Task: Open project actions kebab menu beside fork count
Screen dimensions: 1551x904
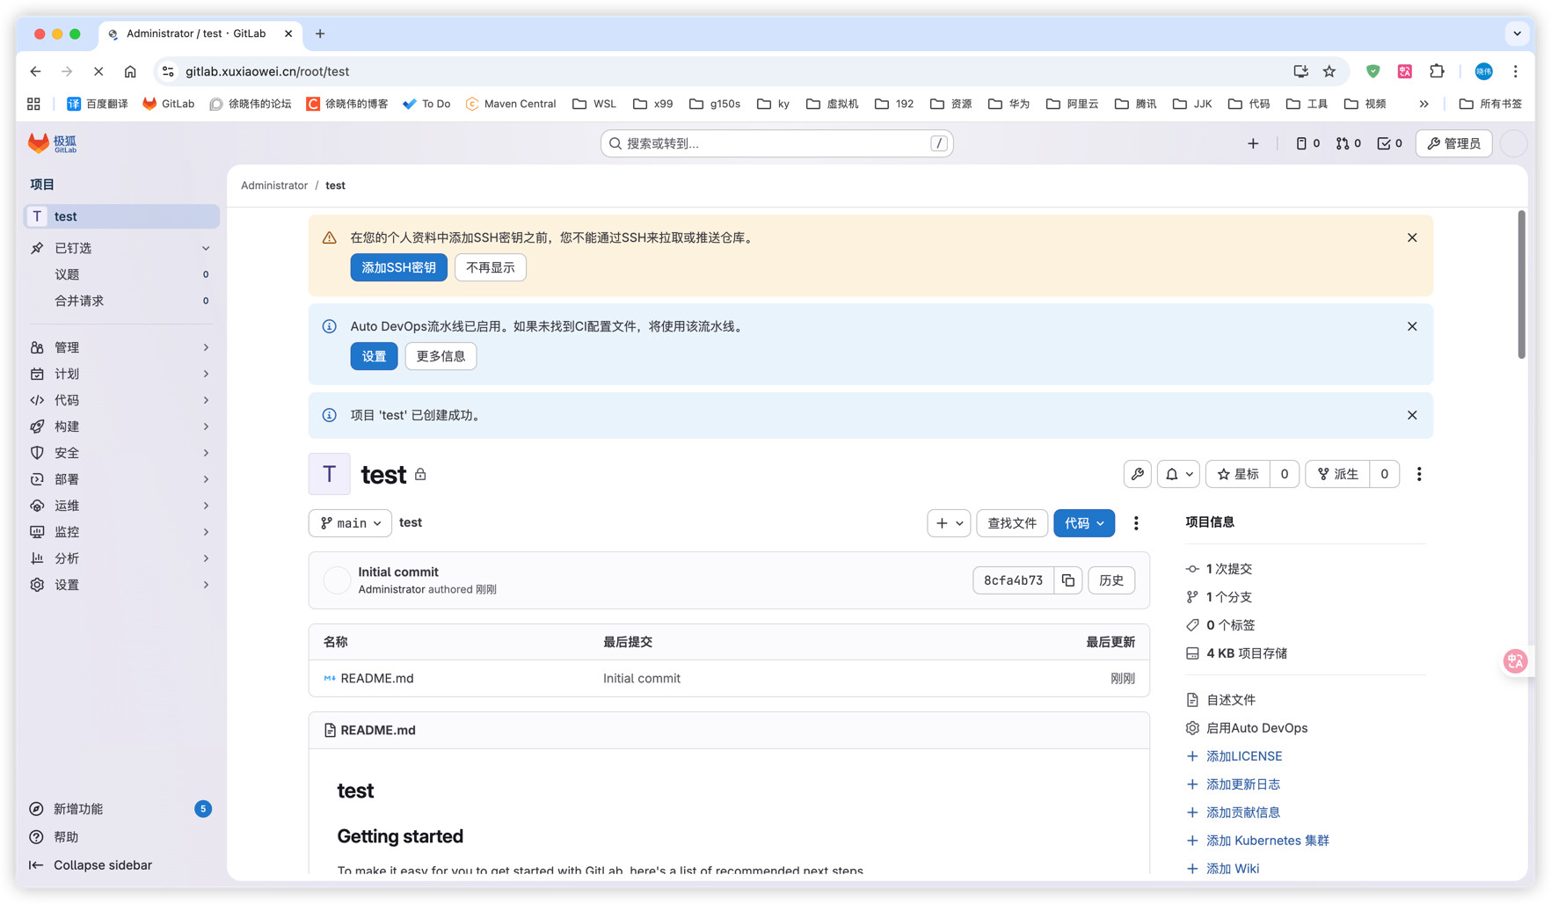Action: tap(1418, 474)
